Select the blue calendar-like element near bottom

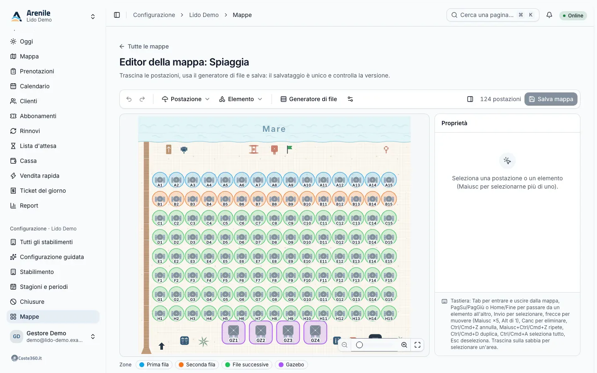[184, 341]
